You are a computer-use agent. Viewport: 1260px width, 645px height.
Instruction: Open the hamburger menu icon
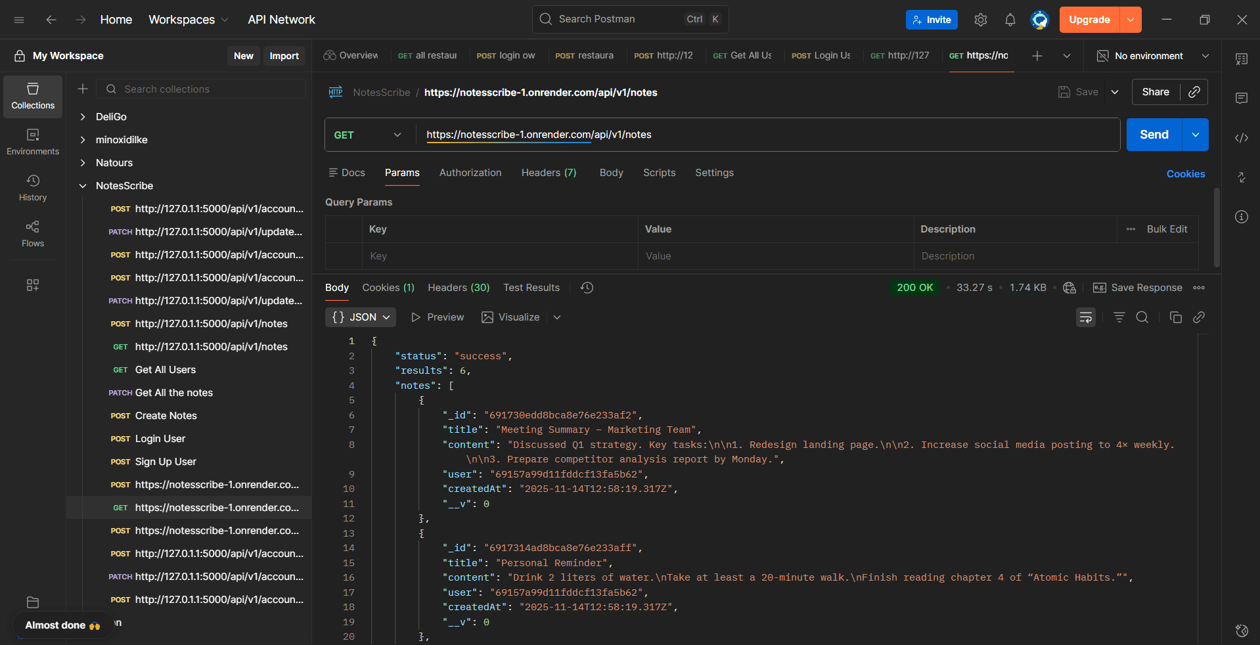19,20
